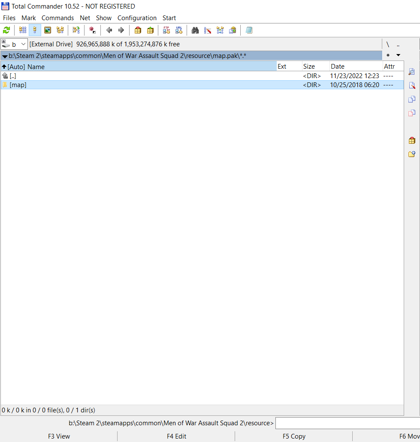
Task: Click the External Drive free space label
Action: (105, 44)
